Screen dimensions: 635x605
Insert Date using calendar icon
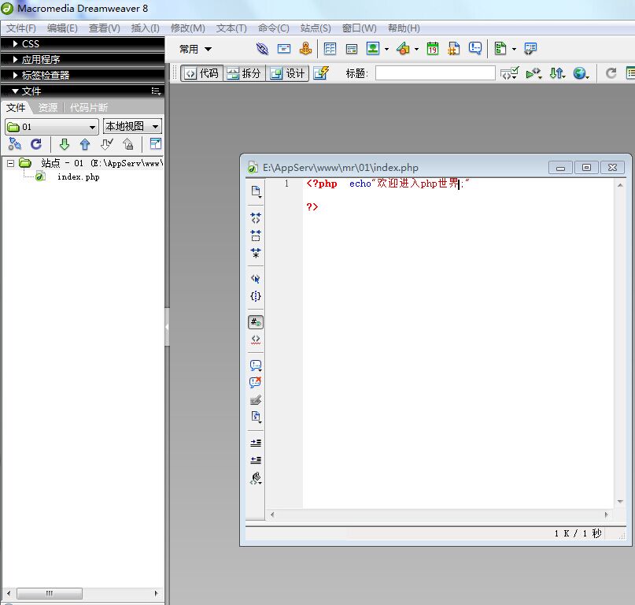(x=433, y=49)
